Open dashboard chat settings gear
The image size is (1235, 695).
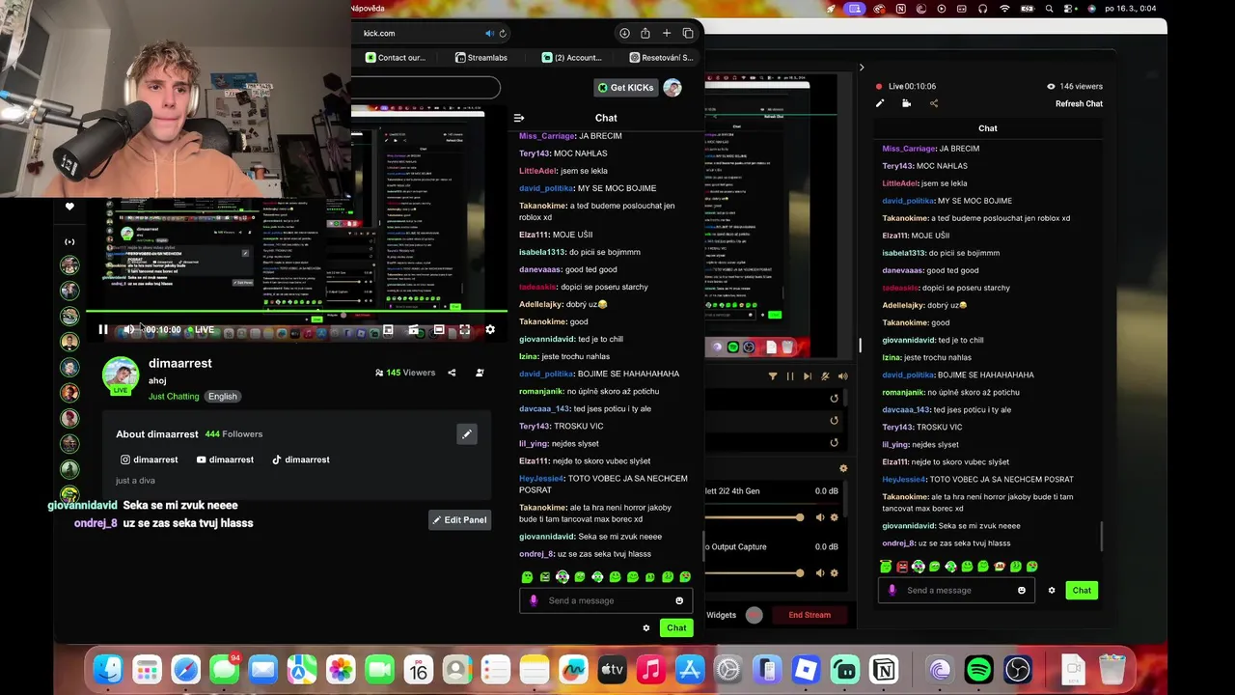tap(1052, 591)
